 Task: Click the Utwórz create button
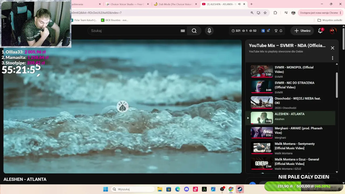[302, 31]
